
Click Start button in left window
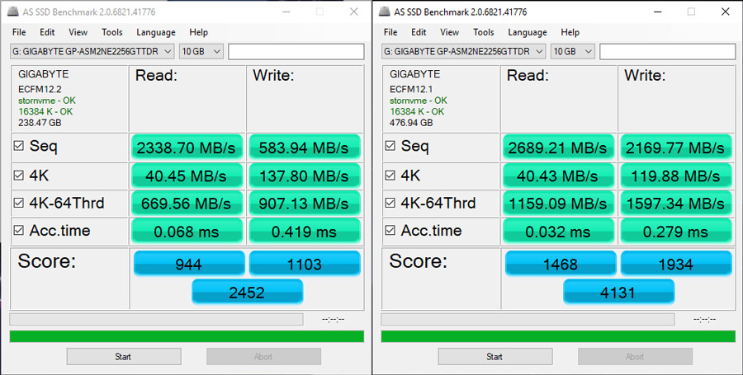coord(124,357)
